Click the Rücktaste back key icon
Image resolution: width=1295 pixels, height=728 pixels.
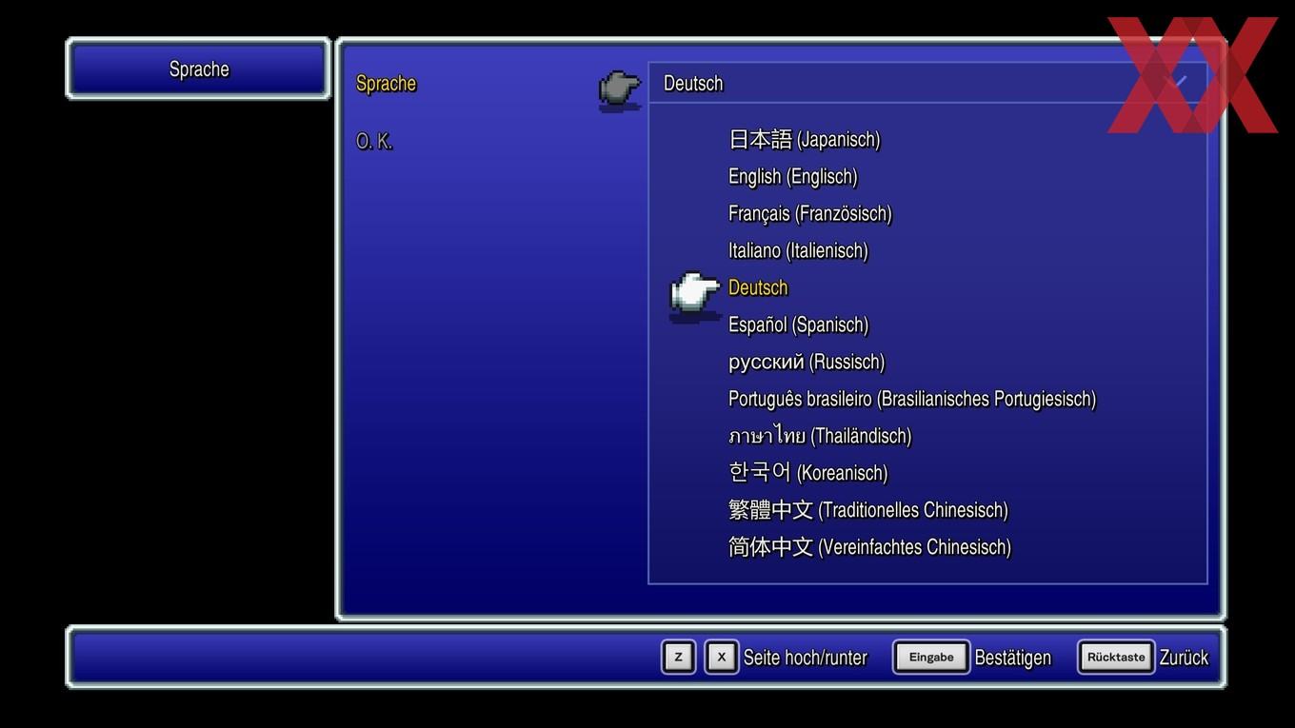tap(1116, 658)
